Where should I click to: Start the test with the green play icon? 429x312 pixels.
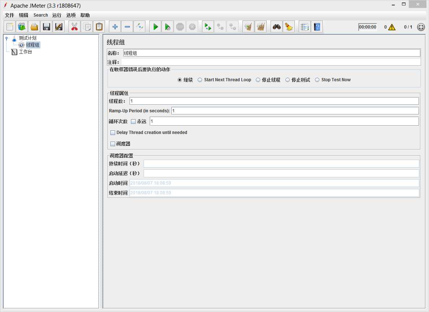[156, 27]
